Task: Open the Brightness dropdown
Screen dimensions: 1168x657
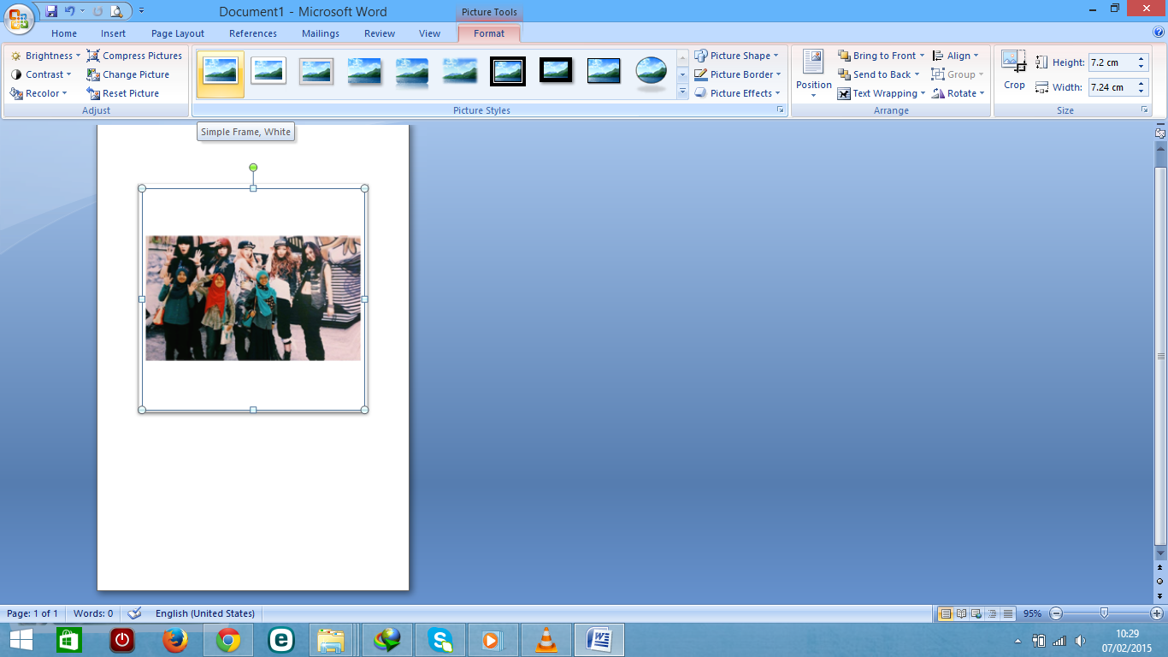Action: [45, 56]
